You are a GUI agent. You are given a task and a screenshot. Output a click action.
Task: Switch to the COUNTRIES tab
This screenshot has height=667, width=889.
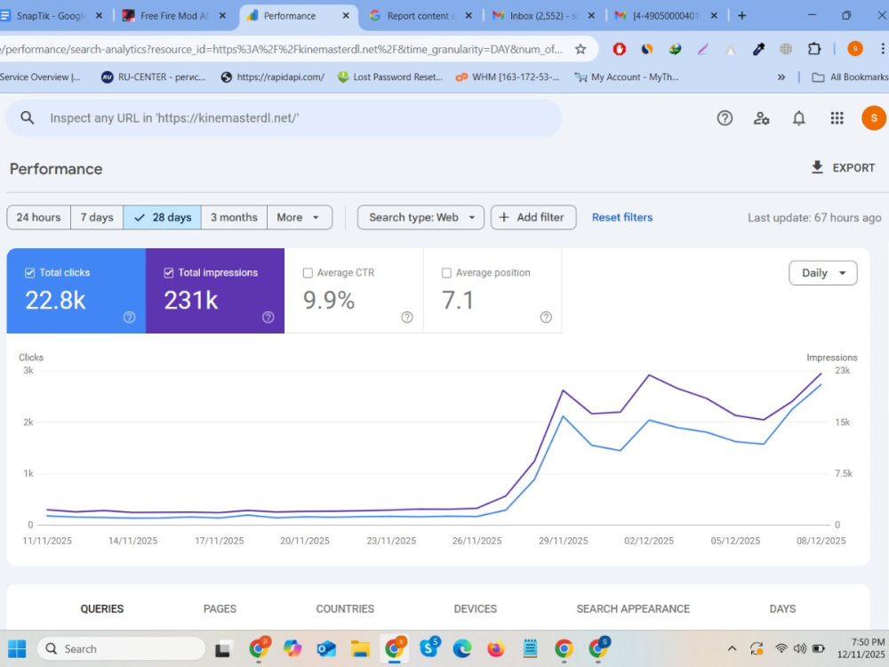(x=345, y=608)
